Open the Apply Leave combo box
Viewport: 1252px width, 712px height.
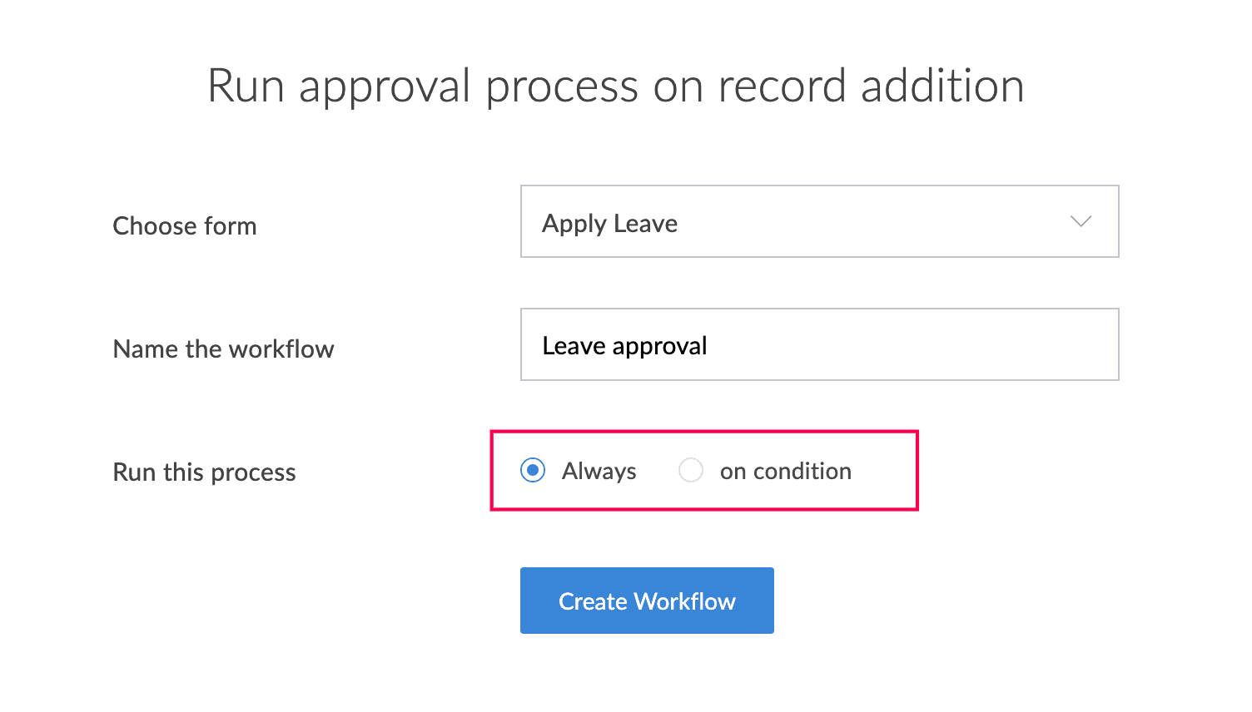(819, 221)
